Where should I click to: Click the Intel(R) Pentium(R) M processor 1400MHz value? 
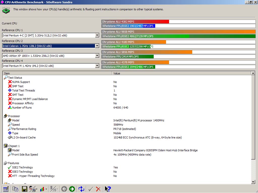pos(139,120)
